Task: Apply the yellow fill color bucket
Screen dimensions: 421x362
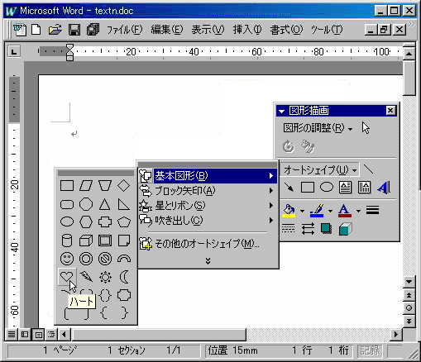Action: [x=289, y=211]
